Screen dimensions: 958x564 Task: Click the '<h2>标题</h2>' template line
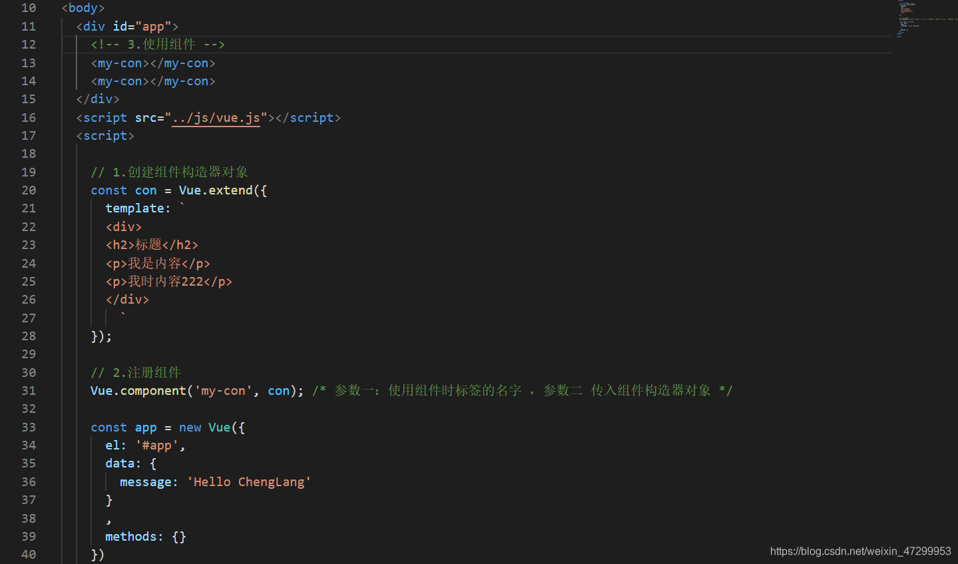[152, 245]
